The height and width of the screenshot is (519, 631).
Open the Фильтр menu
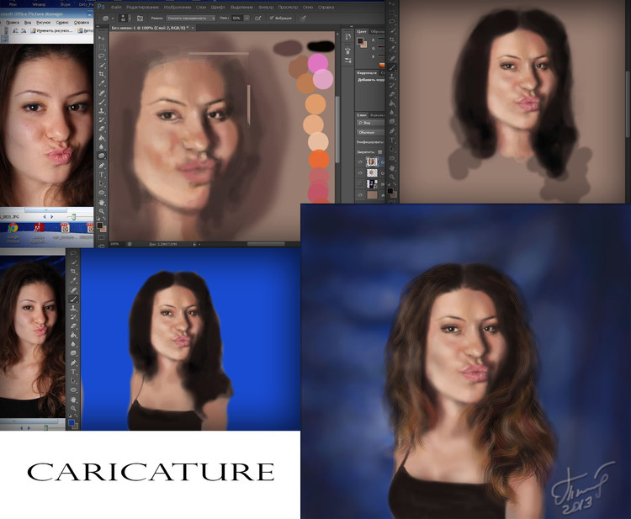[x=265, y=7]
